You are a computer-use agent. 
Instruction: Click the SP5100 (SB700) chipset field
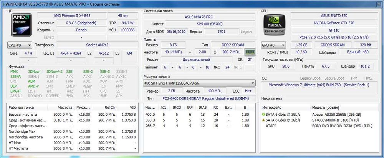point(210,24)
